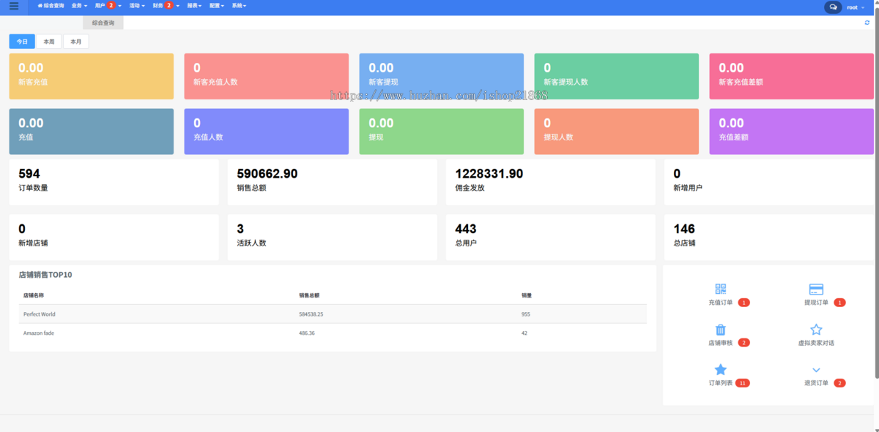This screenshot has height=432, width=879.
Task: Switch the time filter to 本周
Action: [49, 42]
